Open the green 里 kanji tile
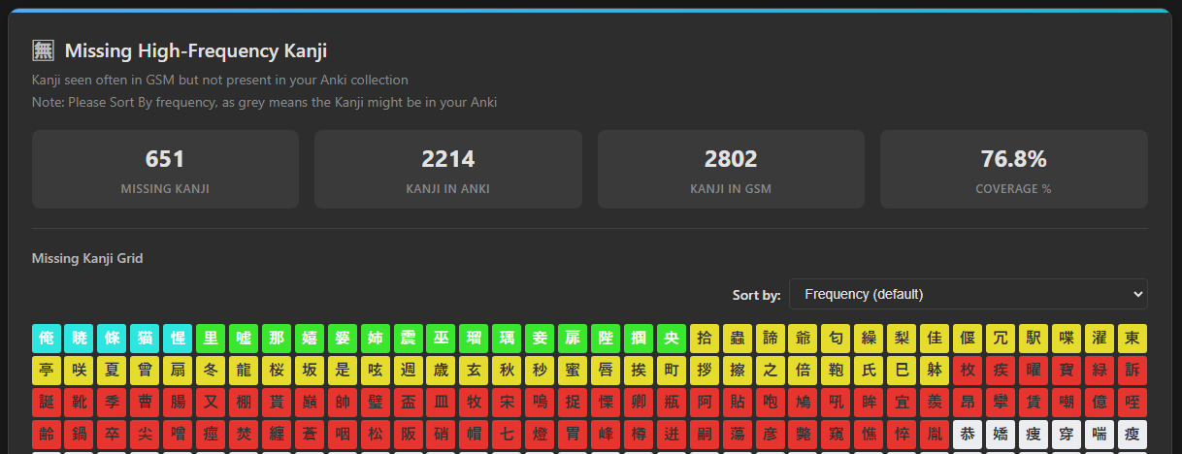This screenshot has height=454, width=1182. (211, 339)
